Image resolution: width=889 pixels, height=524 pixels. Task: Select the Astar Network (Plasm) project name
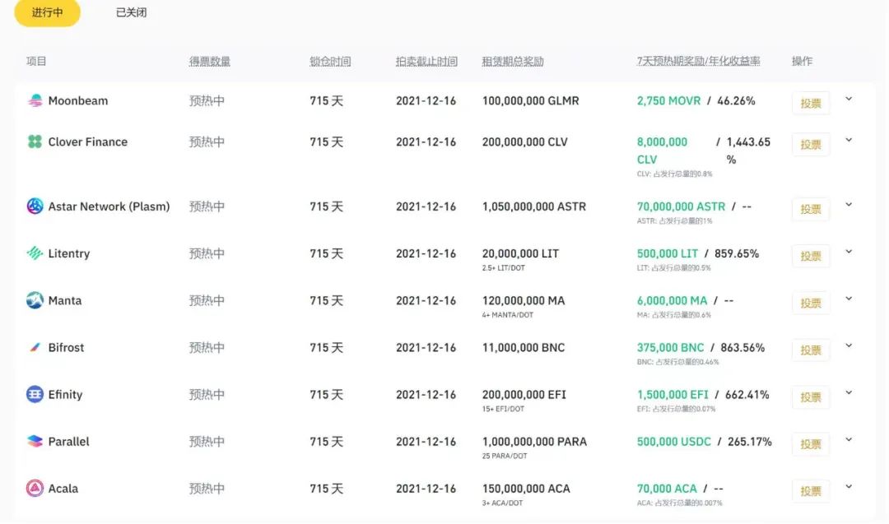point(109,206)
